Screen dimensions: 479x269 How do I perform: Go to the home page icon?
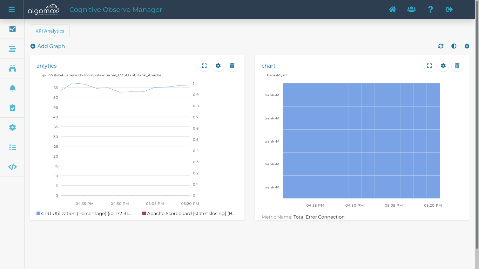392,9
